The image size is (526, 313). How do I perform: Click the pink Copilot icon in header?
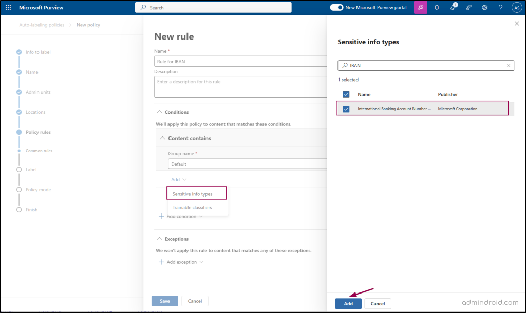point(421,8)
